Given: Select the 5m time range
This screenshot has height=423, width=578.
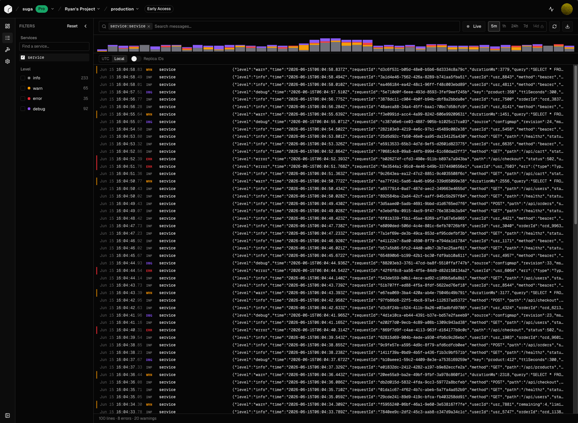Looking at the screenshot, I should [494, 26].
